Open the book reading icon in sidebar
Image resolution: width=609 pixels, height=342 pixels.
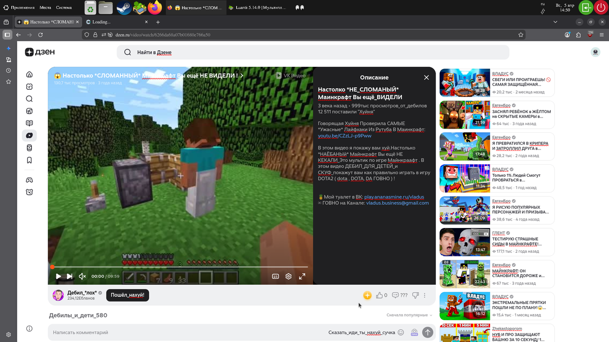coord(29,123)
